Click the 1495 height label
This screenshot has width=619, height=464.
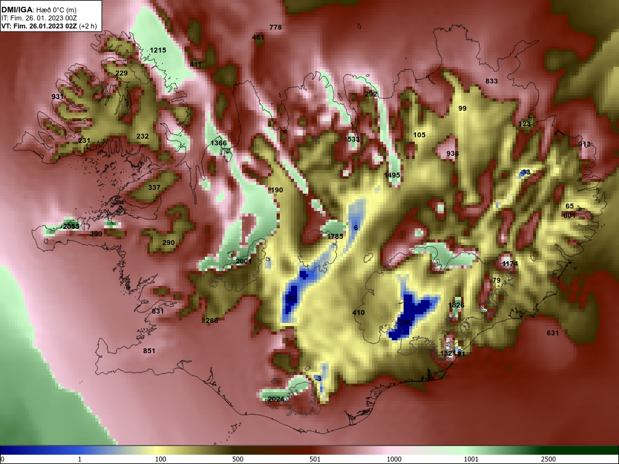[392, 175]
